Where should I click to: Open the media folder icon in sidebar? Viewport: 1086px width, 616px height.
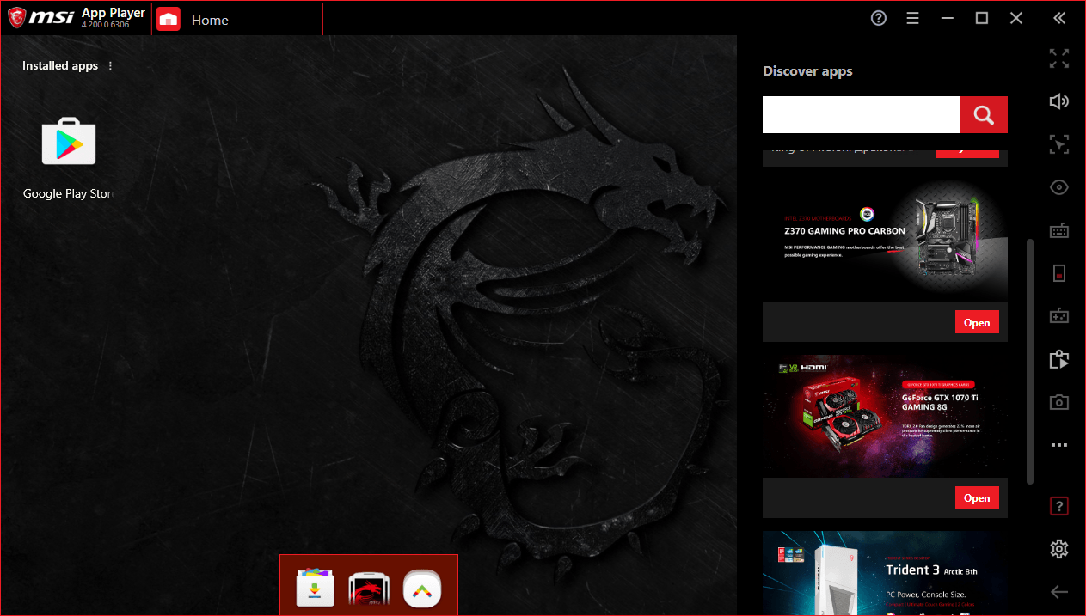pos(1059,359)
